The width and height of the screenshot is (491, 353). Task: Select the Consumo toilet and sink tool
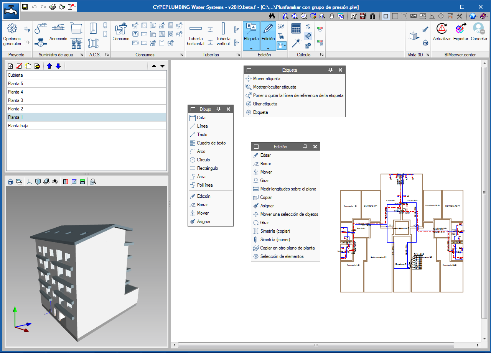tap(121, 32)
